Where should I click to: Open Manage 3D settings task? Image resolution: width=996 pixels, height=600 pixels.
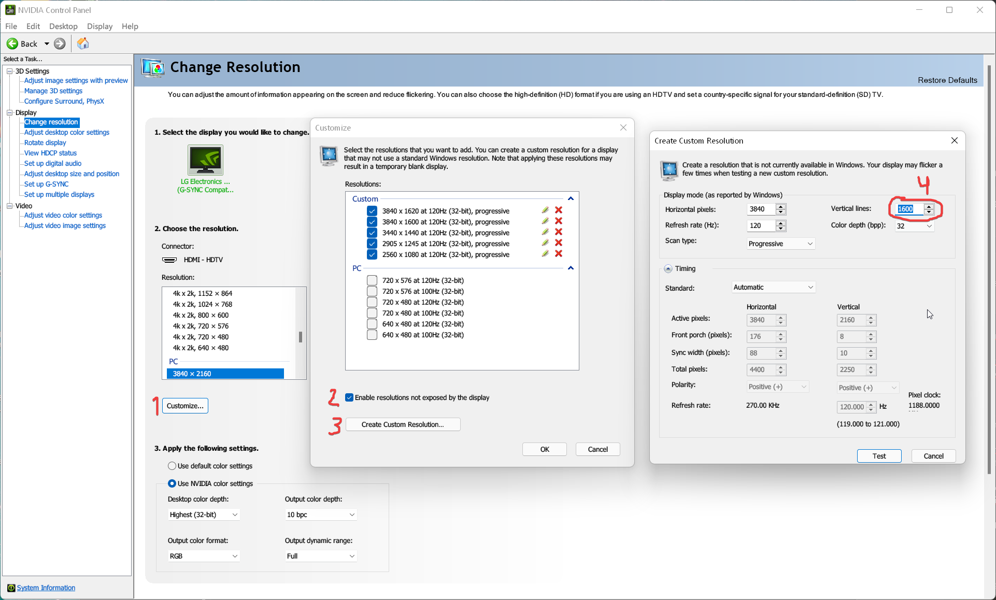53,91
